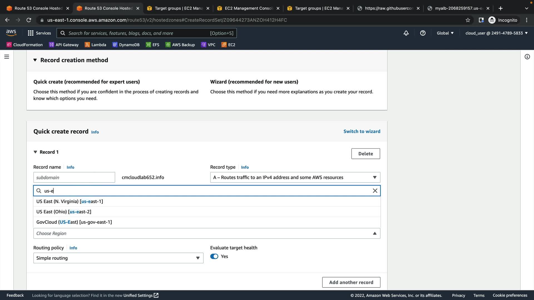Clear the region search text
534x300 pixels.
pyautogui.click(x=375, y=191)
